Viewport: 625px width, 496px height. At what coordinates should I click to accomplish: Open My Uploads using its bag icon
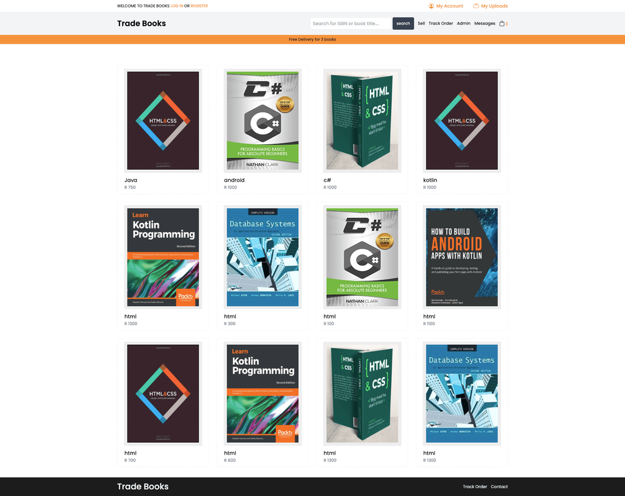[475, 6]
